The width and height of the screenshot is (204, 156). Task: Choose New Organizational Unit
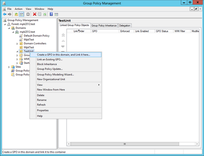pyautogui.click(x=66, y=79)
